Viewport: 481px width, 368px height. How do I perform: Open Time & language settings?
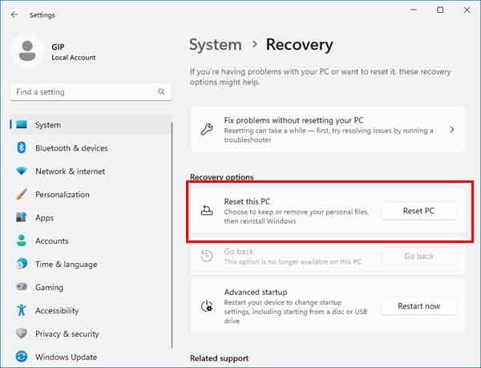(x=91, y=264)
